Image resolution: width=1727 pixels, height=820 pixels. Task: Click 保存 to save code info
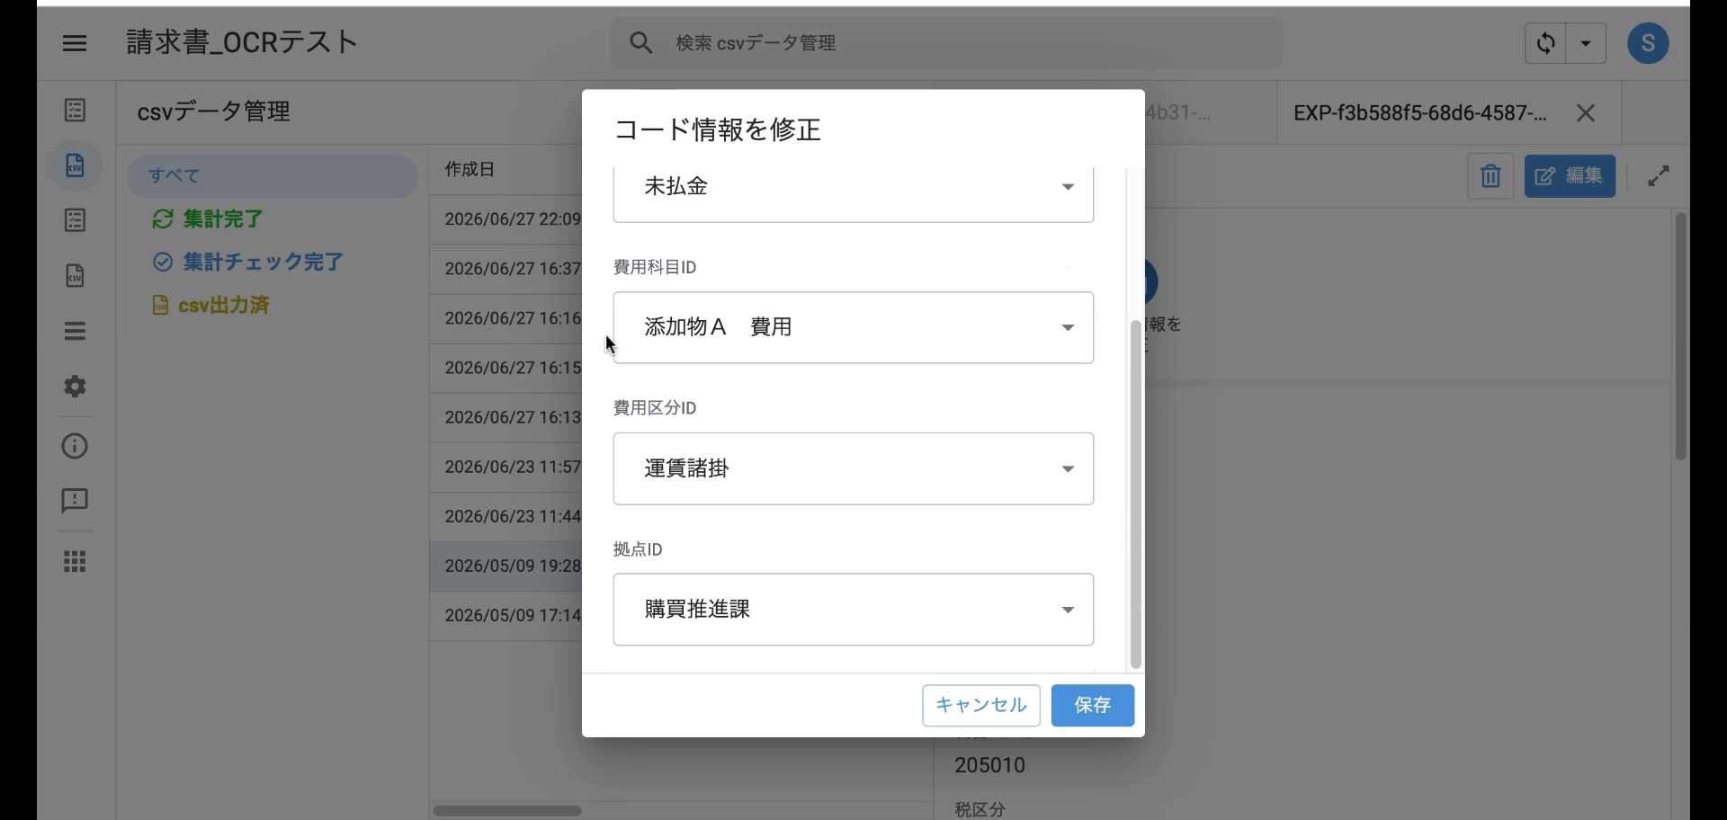pyautogui.click(x=1093, y=706)
